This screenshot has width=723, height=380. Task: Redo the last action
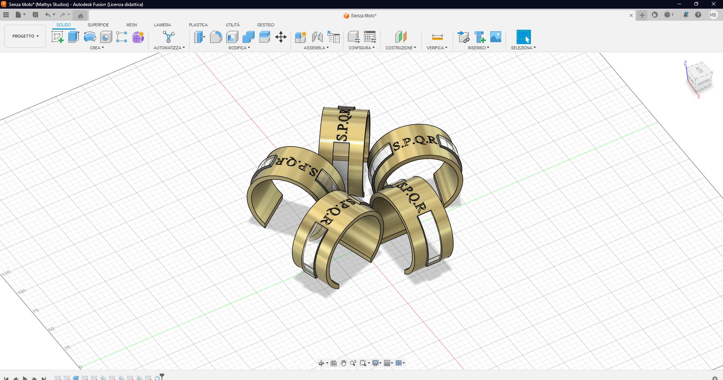(63, 15)
